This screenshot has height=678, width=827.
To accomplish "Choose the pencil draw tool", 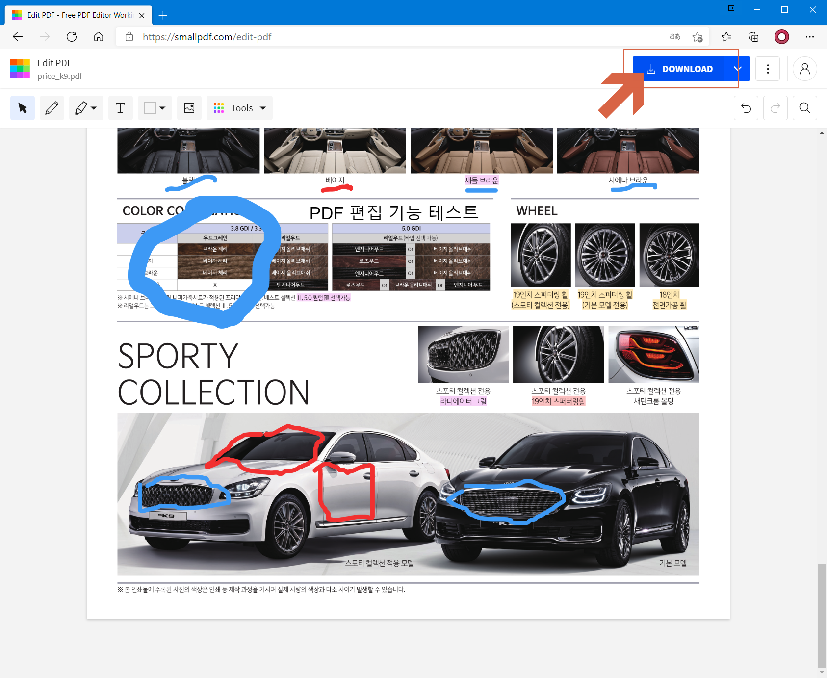I will (x=52, y=108).
